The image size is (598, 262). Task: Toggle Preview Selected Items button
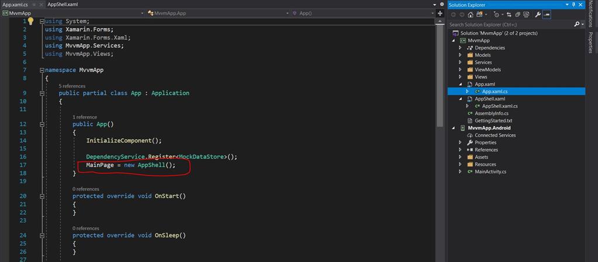point(547,15)
